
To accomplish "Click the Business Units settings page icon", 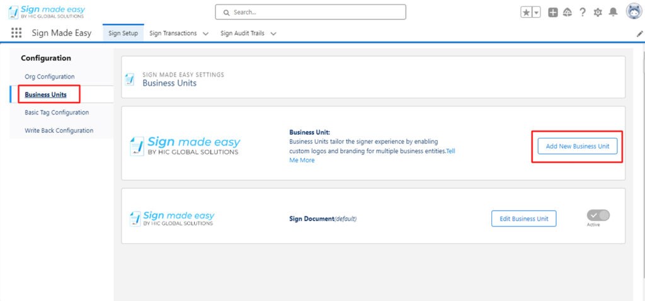I will point(130,79).
